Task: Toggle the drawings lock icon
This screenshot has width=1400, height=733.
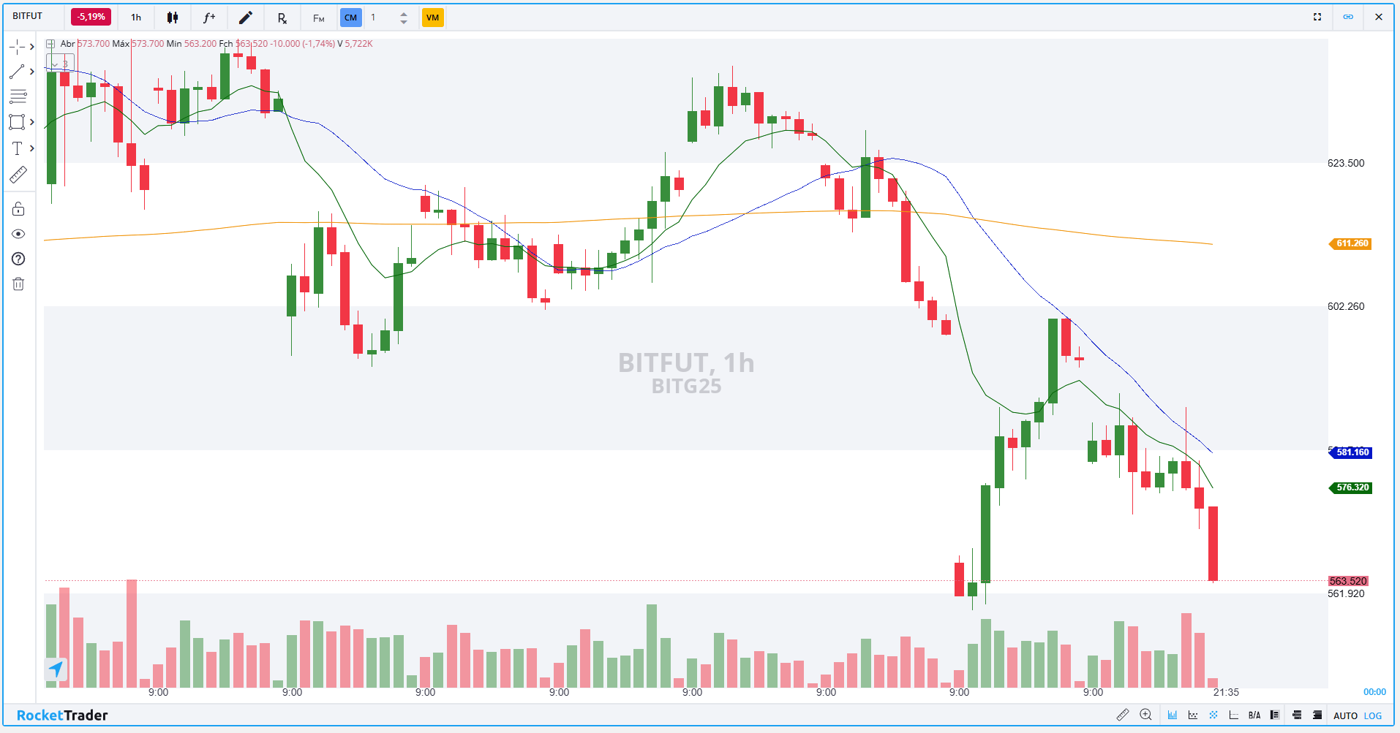Action: (18, 210)
